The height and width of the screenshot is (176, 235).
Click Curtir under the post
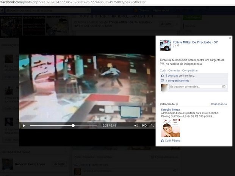point(163,70)
